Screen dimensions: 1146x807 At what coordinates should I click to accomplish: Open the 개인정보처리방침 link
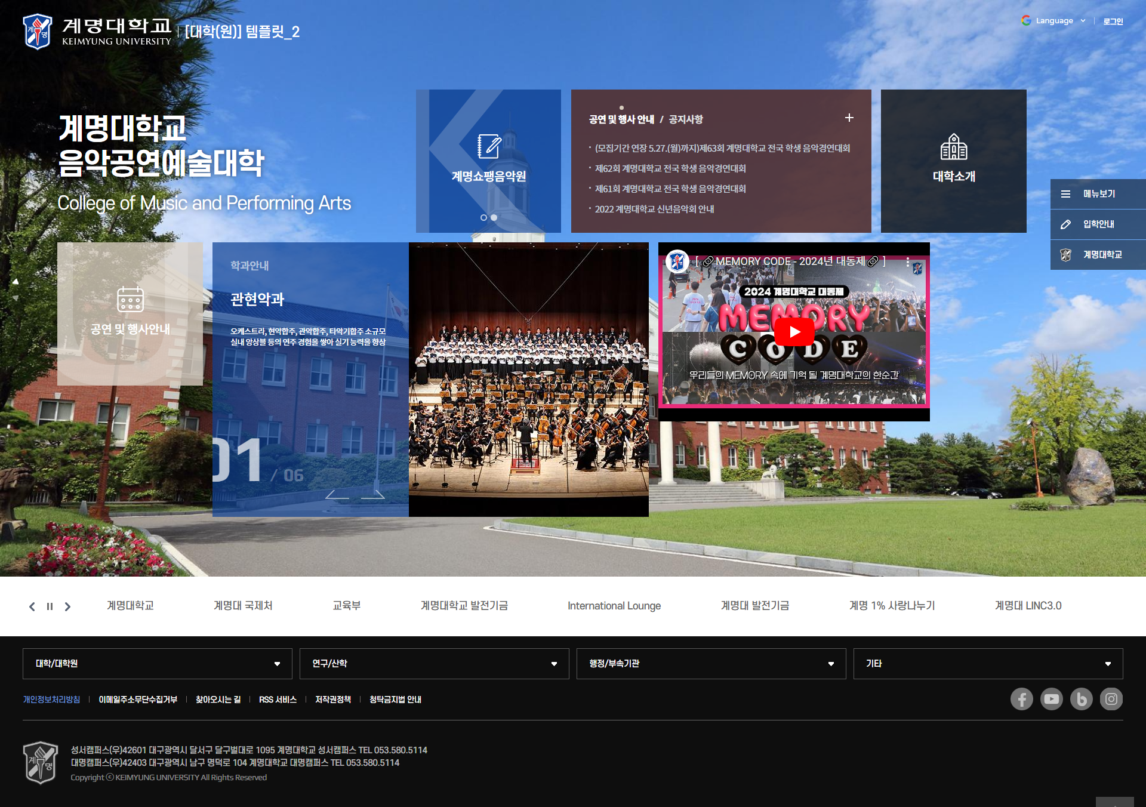pos(51,700)
